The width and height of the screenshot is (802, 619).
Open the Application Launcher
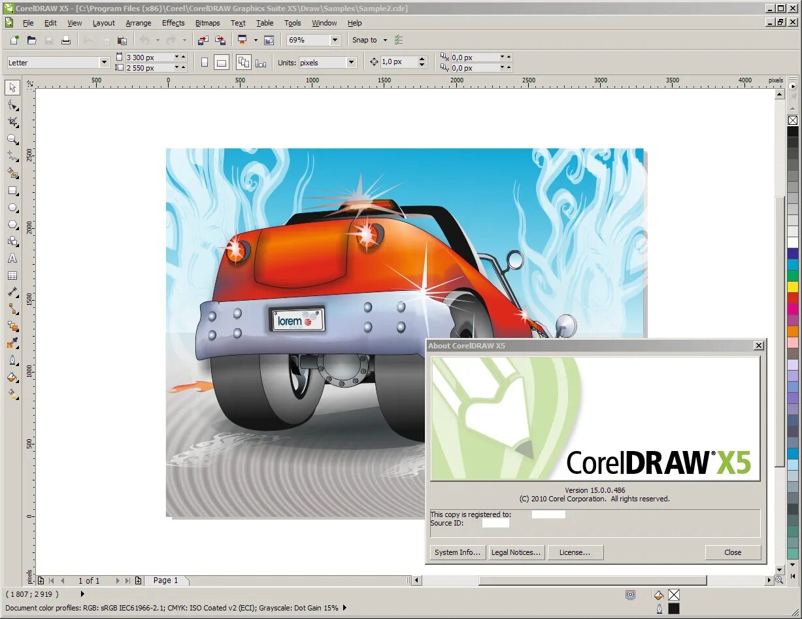[242, 40]
